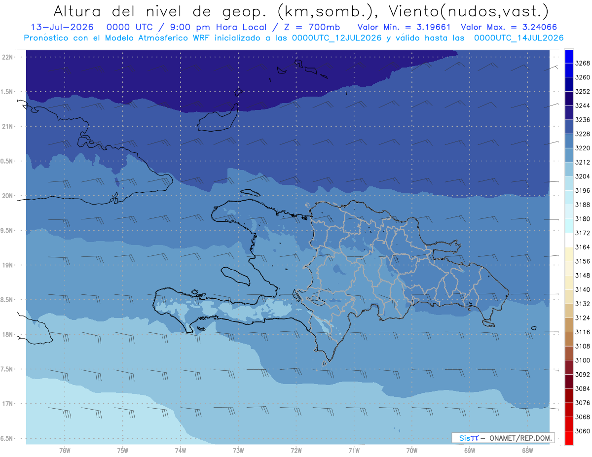Click 'Valor Min. = 3.19661'
Image resolution: width=592 pixels, height=457 pixels.
[x=404, y=27]
